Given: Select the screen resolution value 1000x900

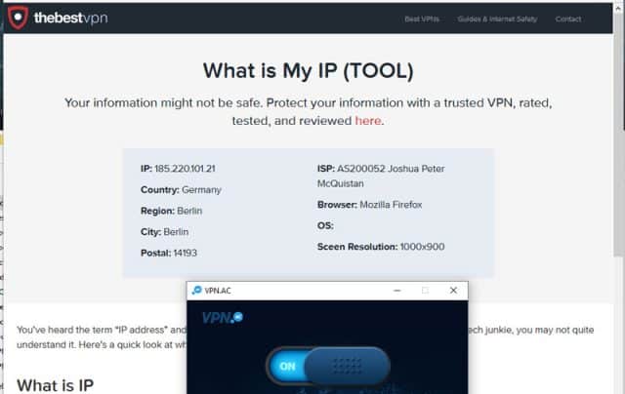Looking at the screenshot, I should pos(422,247).
